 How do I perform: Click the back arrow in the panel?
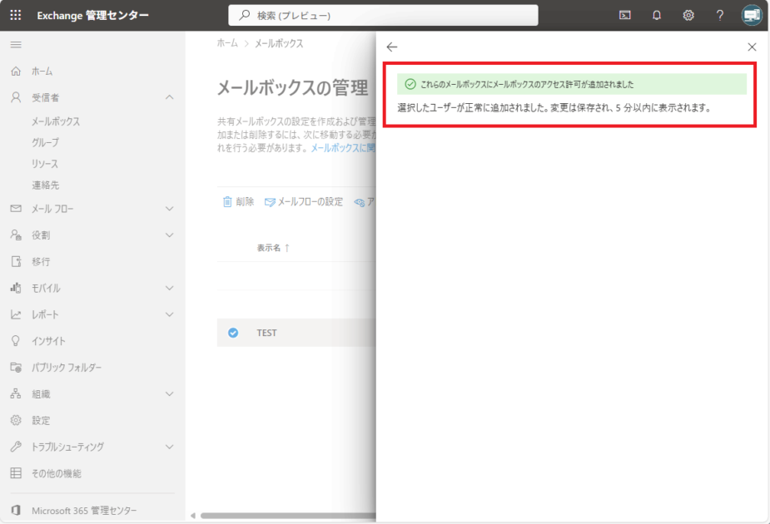pos(392,47)
